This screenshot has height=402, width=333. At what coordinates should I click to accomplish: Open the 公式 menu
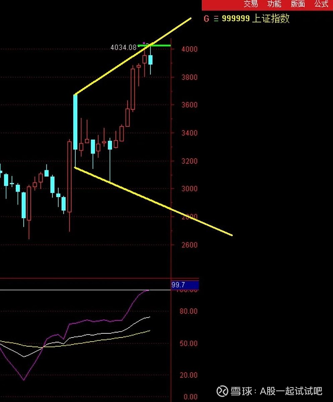click(321, 4)
